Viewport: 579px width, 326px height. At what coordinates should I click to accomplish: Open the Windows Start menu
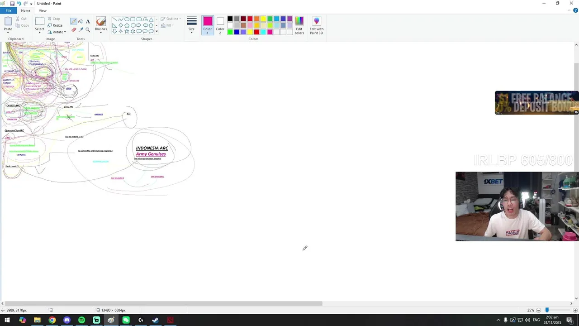(7, 320)
